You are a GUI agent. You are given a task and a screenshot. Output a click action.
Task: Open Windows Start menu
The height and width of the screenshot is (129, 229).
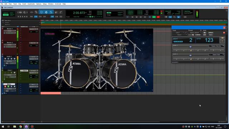(3, 126)
